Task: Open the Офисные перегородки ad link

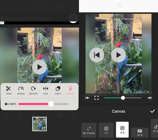Action: 28,18
